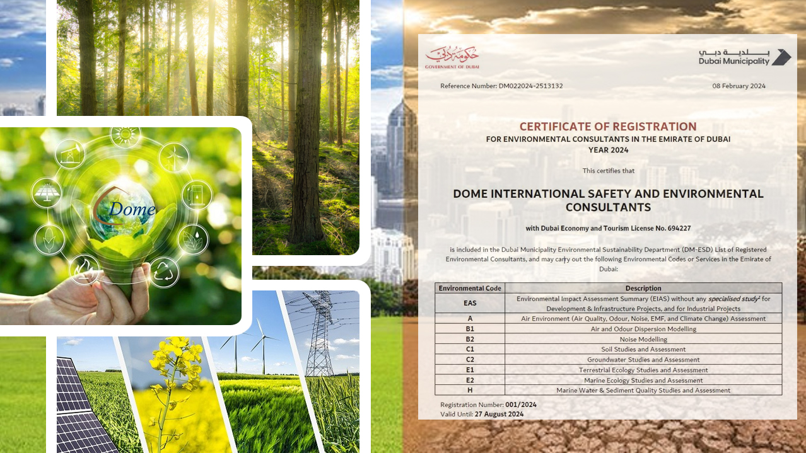Image resolution: width=806 pixels, height=453 pixels.
Task: Select the flame icon near the hand
Action: coord(84,270)
